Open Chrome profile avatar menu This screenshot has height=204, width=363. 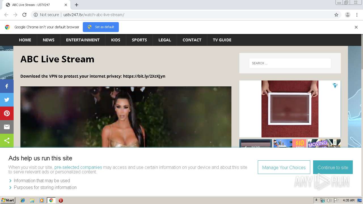348,15
